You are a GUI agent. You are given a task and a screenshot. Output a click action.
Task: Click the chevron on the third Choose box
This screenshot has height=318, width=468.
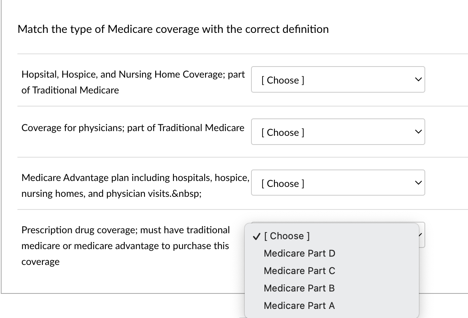point(418,182)
